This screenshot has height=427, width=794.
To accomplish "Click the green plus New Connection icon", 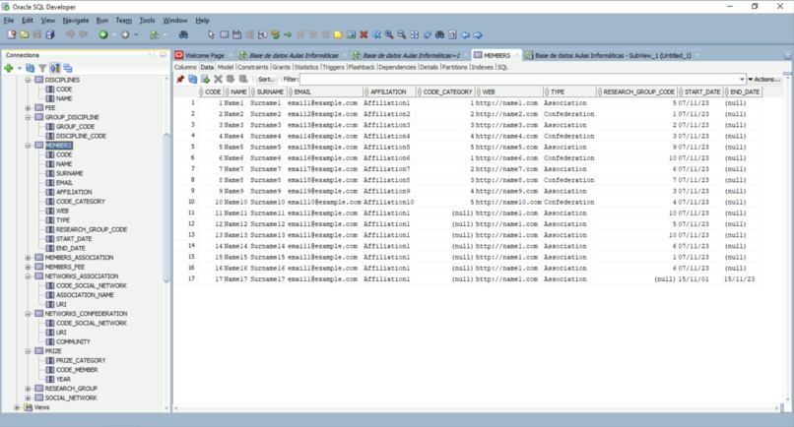I will click(x=9, y=68).
